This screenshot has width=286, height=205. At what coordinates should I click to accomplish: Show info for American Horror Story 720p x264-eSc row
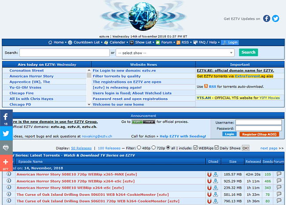click(9, 180)
